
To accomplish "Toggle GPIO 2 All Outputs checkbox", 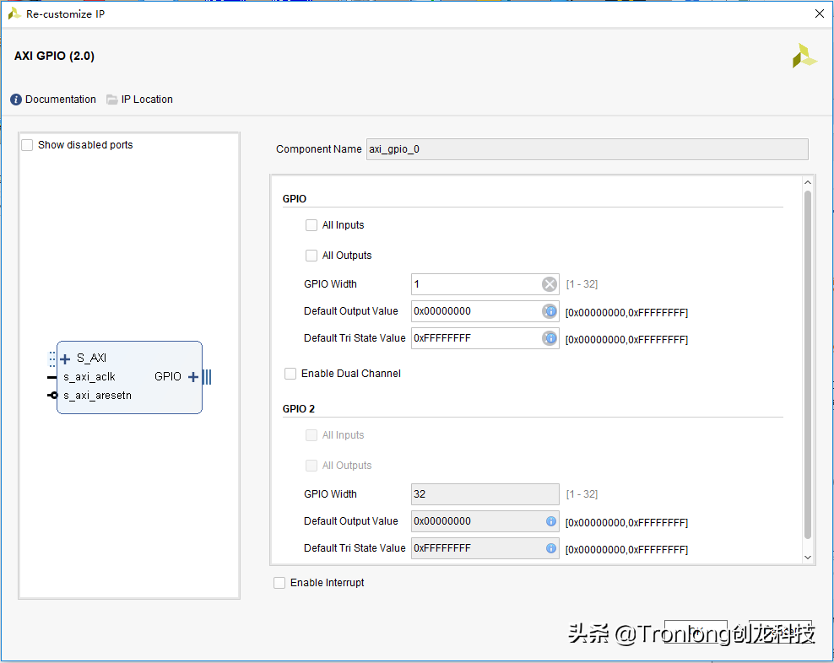I will (311, 466).
